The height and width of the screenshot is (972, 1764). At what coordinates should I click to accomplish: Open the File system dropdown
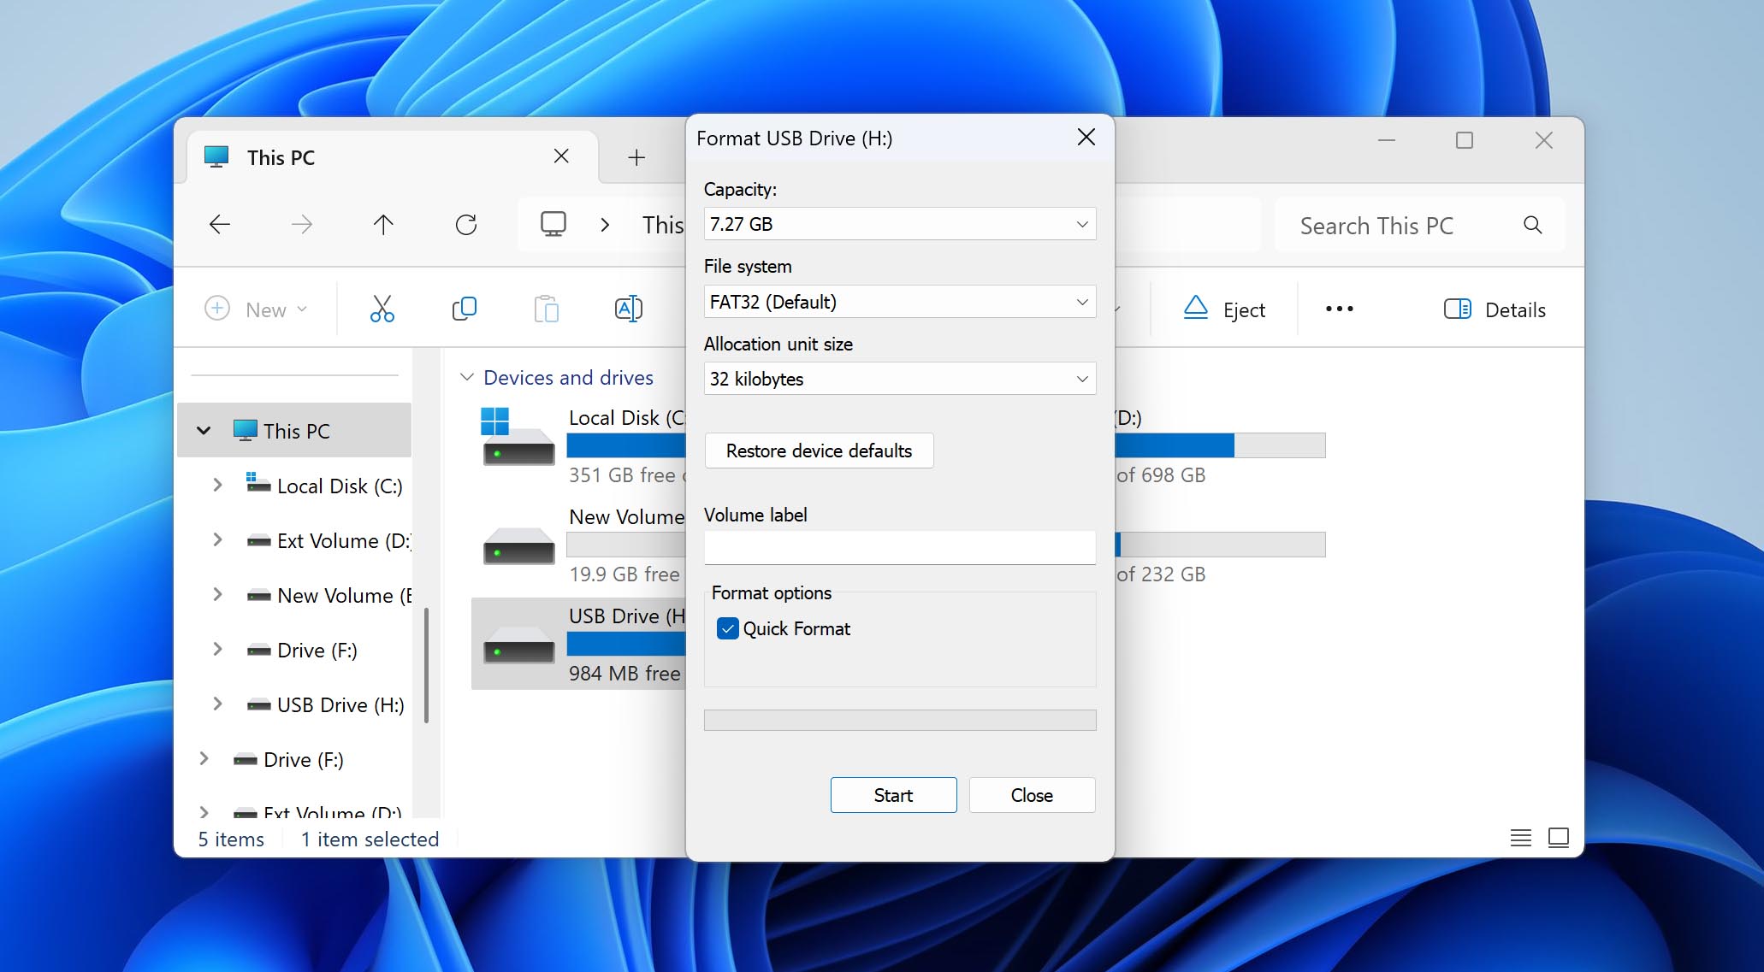point(900,302)
